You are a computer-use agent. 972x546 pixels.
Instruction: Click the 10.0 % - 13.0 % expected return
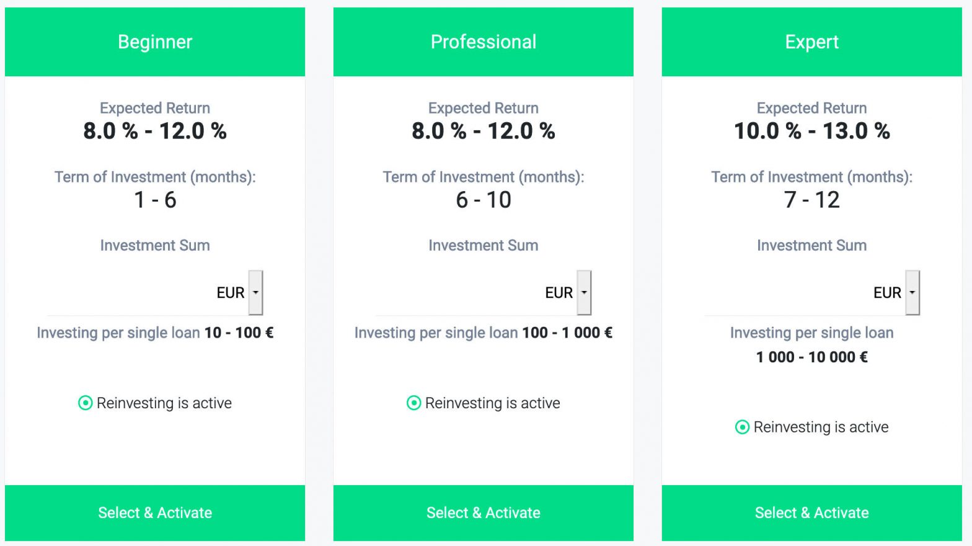[812, 131]
